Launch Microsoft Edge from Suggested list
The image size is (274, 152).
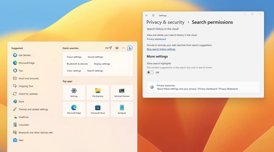(24, 63)
